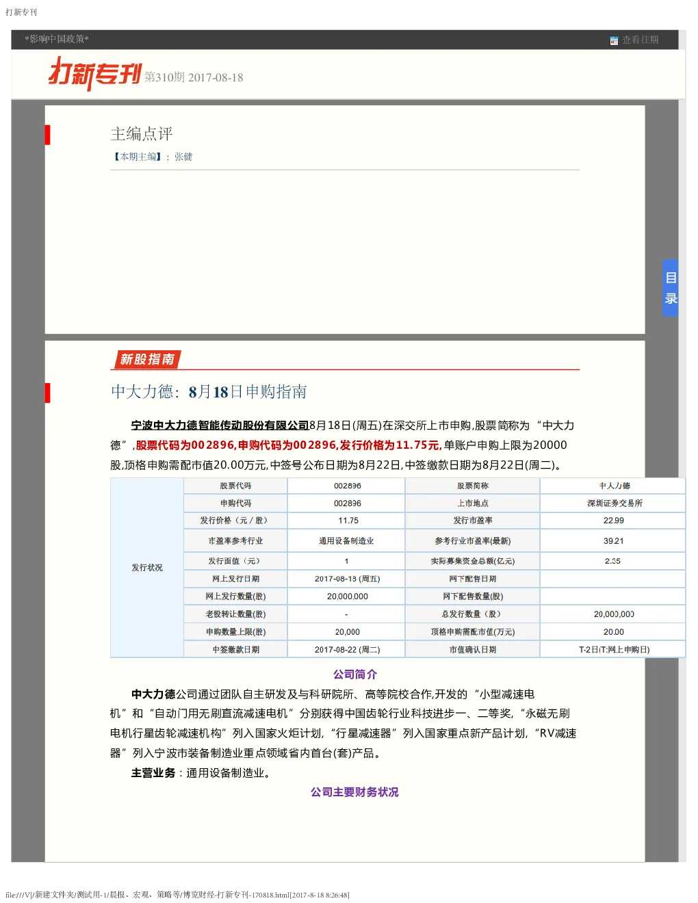The height and width of the screenshot is (903, 698).
Task: Click the 【本期主编】 label
Action: (138, 157)
